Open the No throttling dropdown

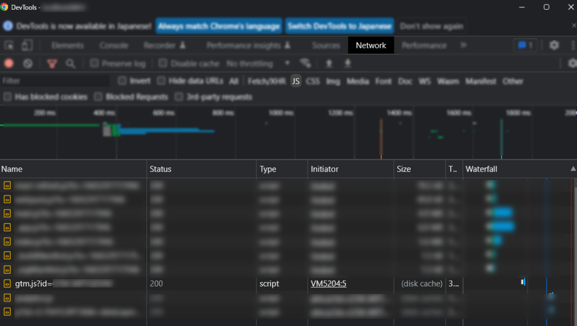pyautogui.click(x=258, y=63)
